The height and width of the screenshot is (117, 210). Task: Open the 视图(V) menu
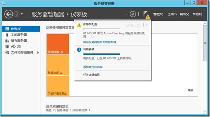[185, 14]
